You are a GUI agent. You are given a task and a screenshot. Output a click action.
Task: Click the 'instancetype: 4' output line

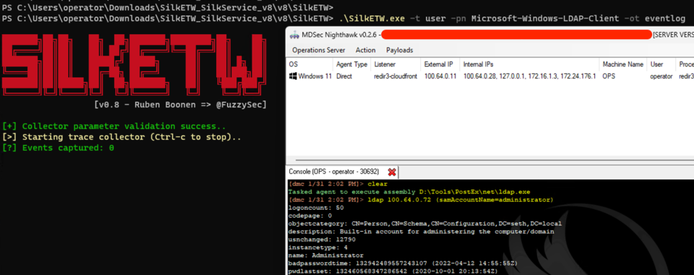[318, 247]
